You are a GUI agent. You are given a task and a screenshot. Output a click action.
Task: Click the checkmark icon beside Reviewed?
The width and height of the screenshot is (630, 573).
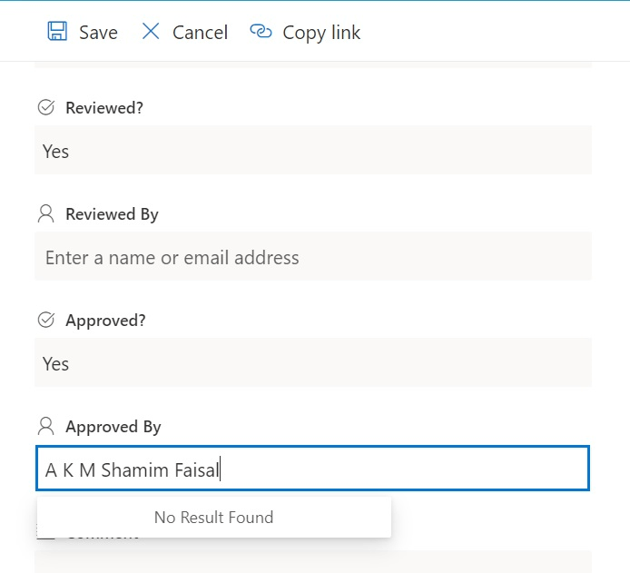click(x=45, y=107)
